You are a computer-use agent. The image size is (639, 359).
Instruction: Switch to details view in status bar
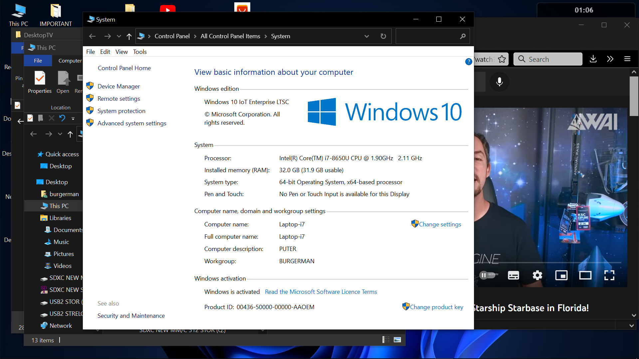386,340
